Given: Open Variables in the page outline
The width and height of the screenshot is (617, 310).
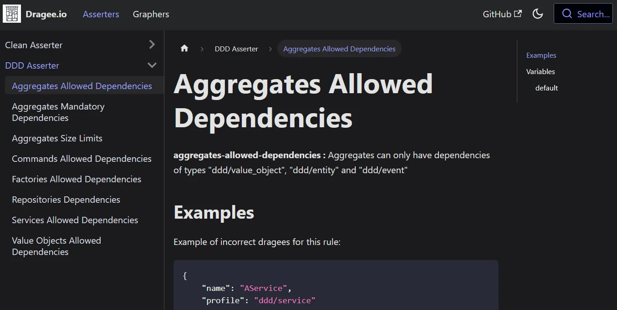Looking at the screenshot, I should click(x=541, y=71).
